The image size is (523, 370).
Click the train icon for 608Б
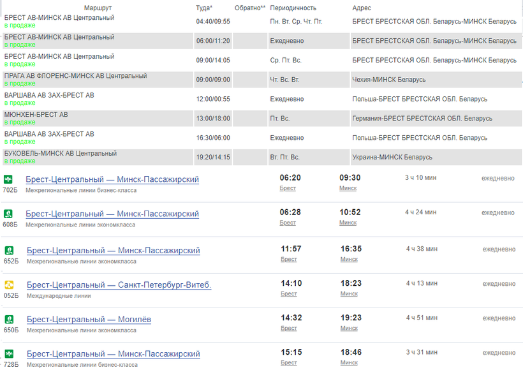(x=8, y=214)
